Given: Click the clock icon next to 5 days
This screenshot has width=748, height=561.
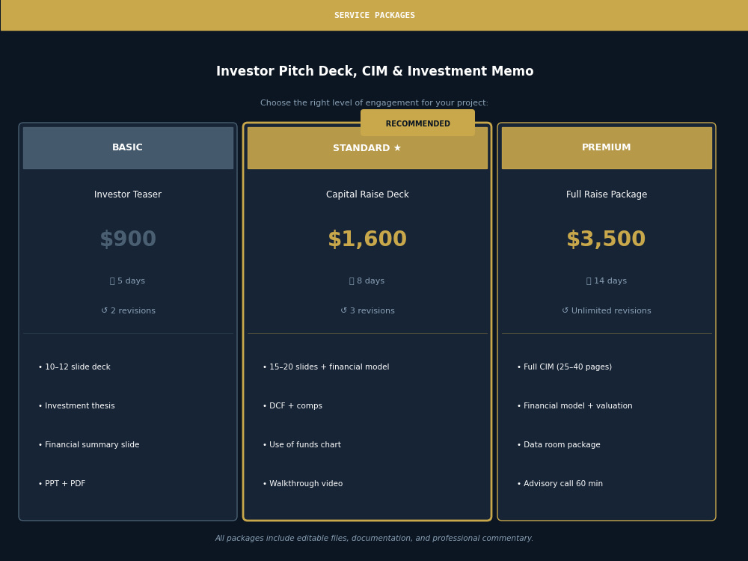Looking at the screenshot, I should click(x=112, y=281).
